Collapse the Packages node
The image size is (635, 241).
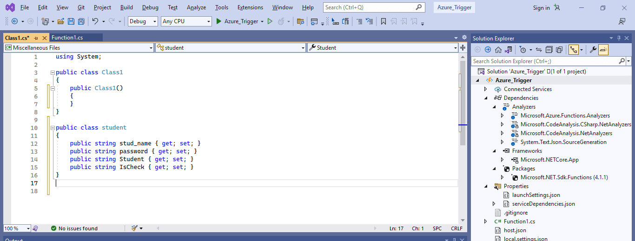494,169
